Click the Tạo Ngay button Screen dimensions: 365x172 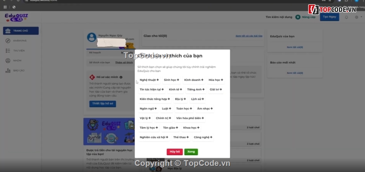[x=329, y=17]
